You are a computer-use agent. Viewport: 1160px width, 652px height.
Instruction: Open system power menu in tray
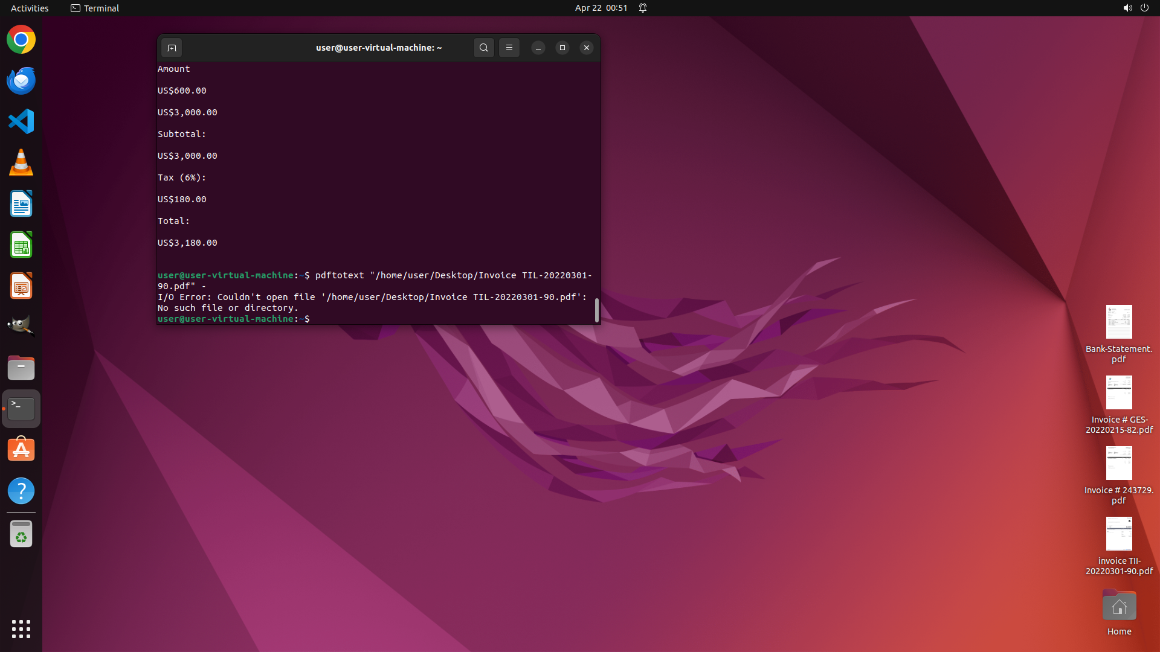[x=1144, y=8]
